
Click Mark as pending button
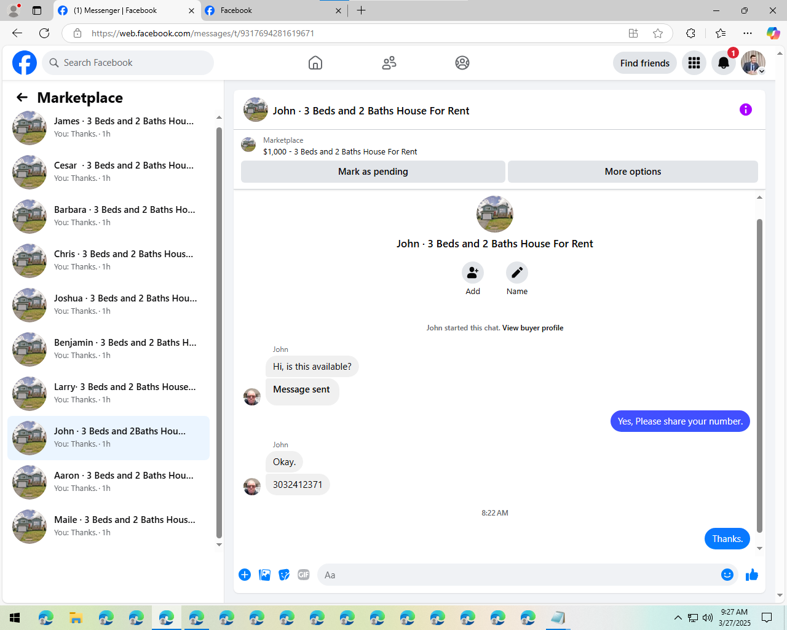coord(373,172)
